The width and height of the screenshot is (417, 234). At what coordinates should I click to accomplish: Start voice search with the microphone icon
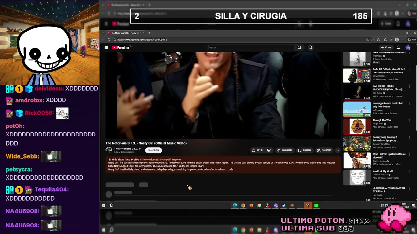[x=311, y=47]
